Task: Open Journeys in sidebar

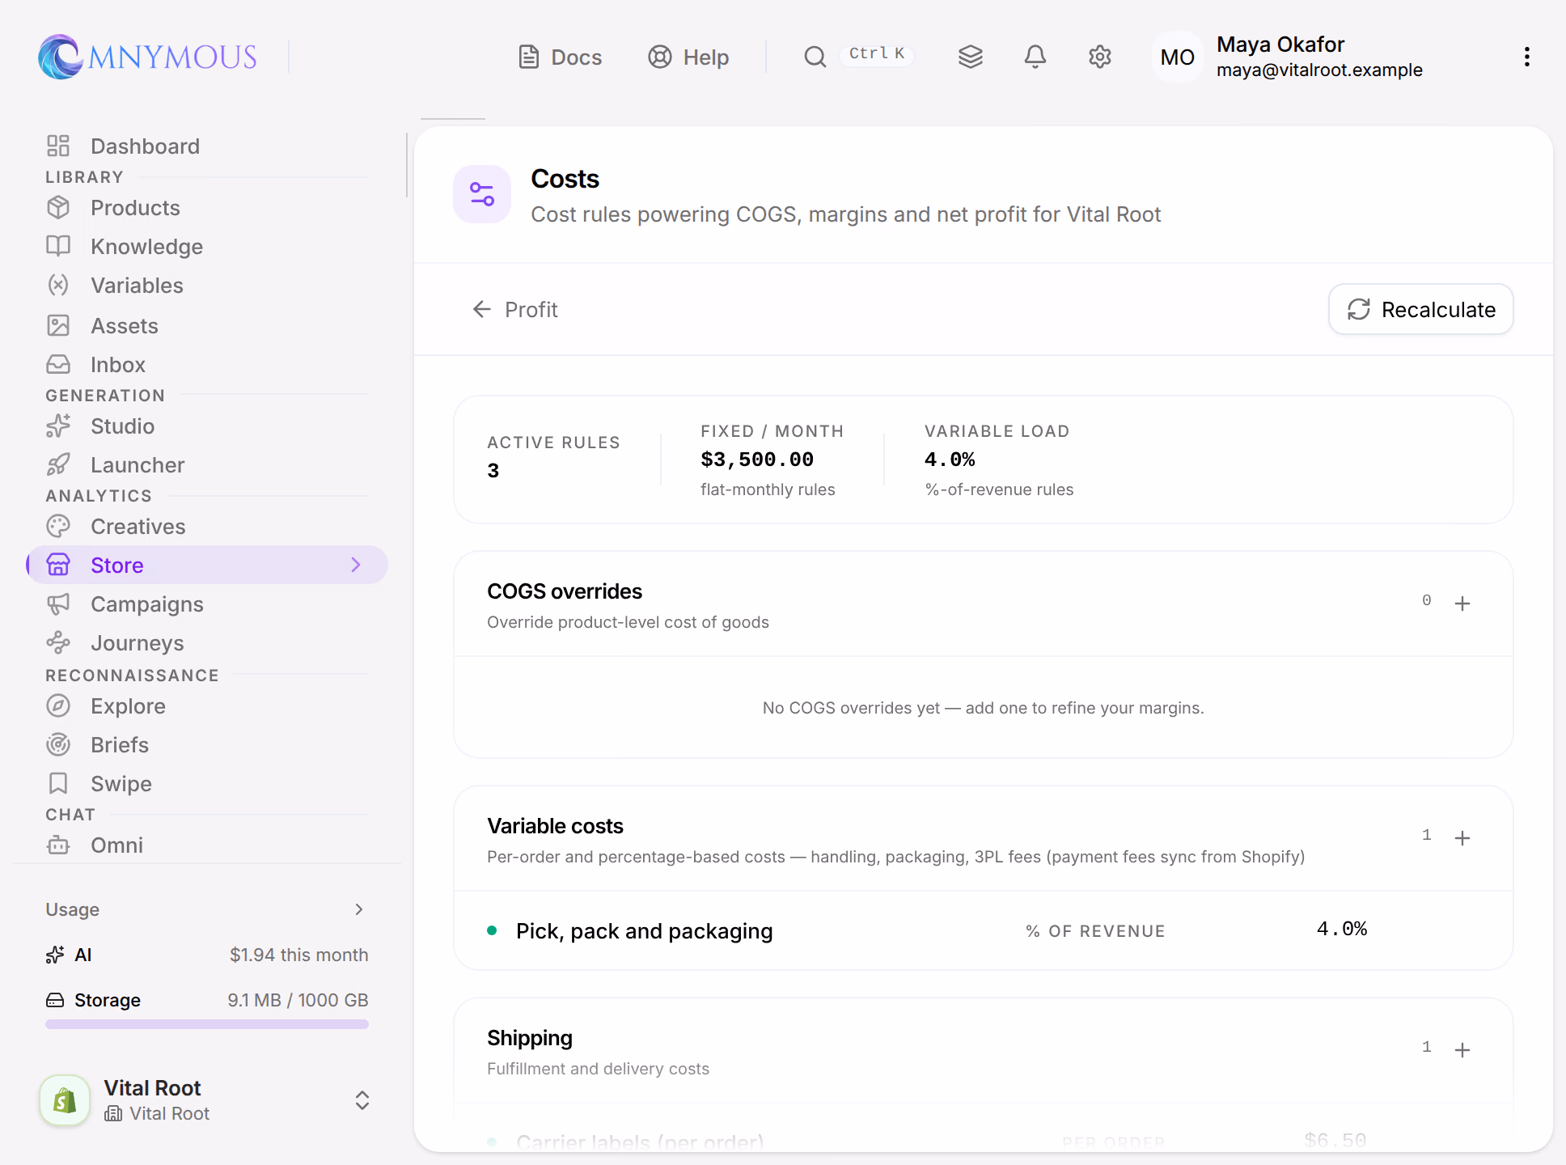Action: coord(207,642)
